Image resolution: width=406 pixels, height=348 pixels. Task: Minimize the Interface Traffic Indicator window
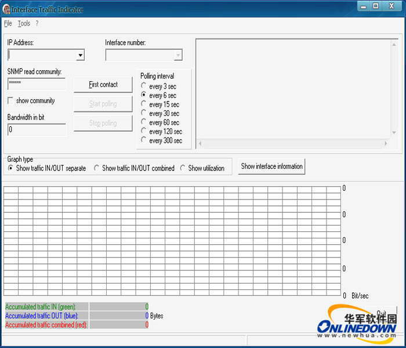pyautogui.click(x=364, y=6)
